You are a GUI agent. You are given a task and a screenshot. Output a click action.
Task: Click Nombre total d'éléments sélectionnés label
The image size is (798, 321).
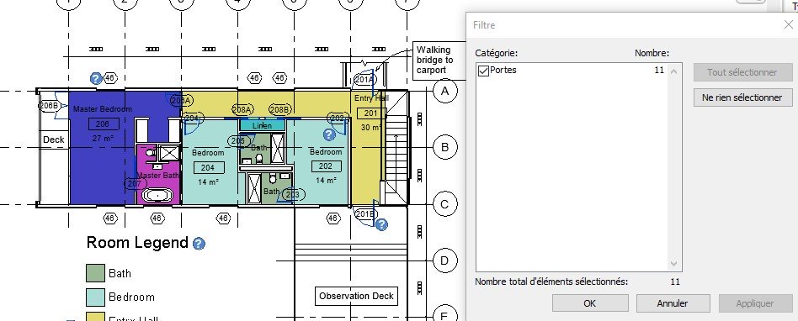point(551,282)
